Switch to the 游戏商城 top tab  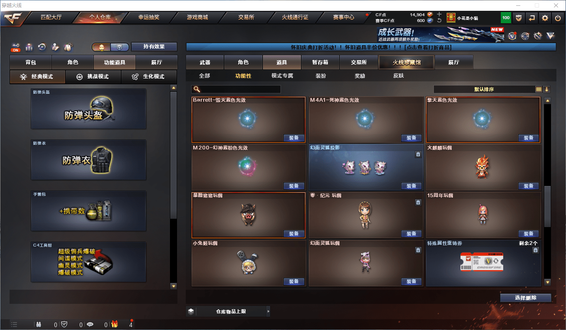pos(197,17)
